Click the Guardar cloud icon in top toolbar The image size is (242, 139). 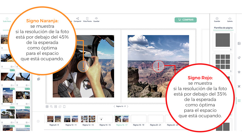click(x=96, y=18)
